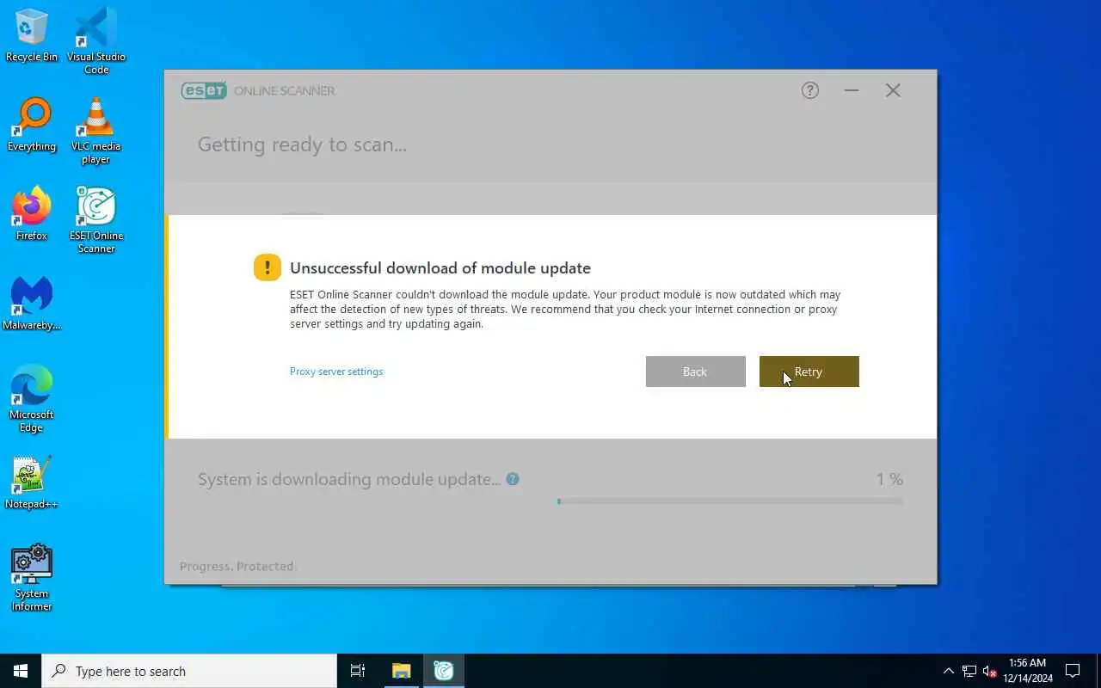Click the ESET Online Scanner logo
The height and width of the screenshot is (688, 1101).
(x=258, y=90)
